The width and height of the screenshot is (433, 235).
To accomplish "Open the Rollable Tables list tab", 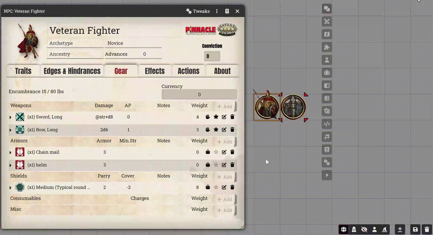I will coord(327,98).
